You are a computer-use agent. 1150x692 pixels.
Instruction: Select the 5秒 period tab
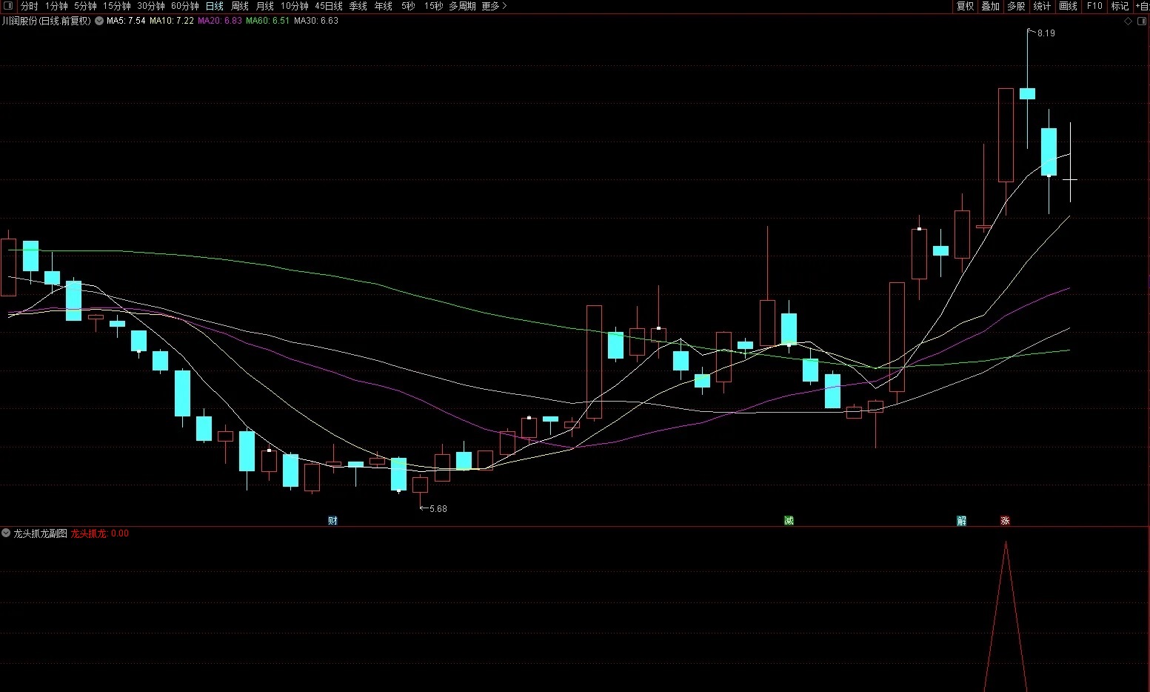[x=408, y=6]
